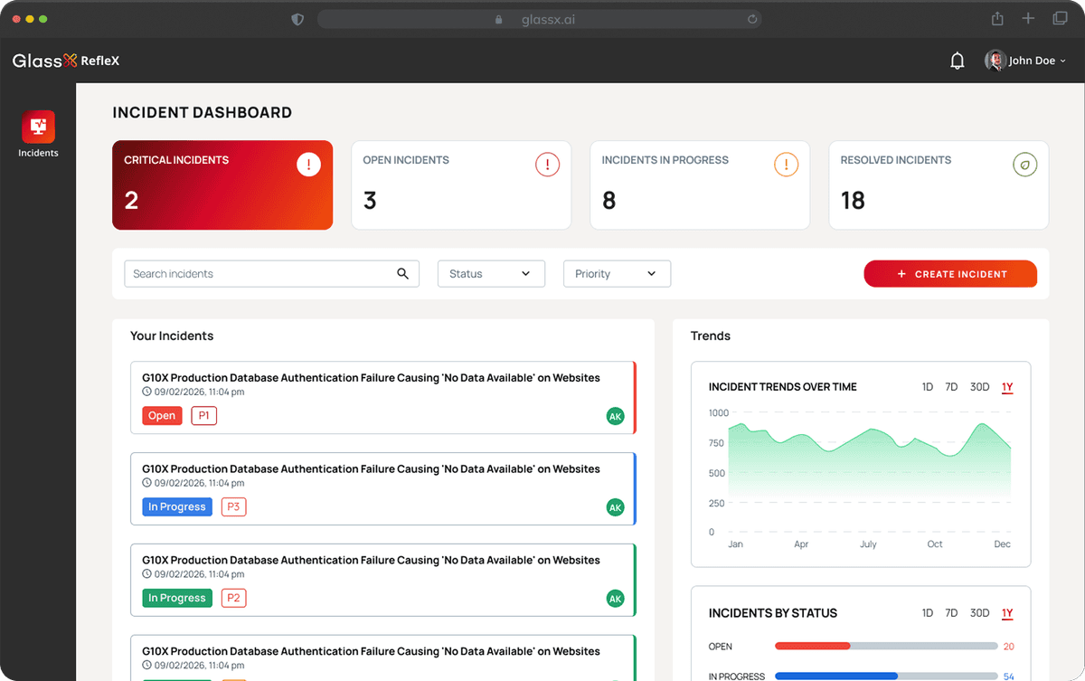Click the red Open status progress bar
The image size is (1085, 681).
812,646
